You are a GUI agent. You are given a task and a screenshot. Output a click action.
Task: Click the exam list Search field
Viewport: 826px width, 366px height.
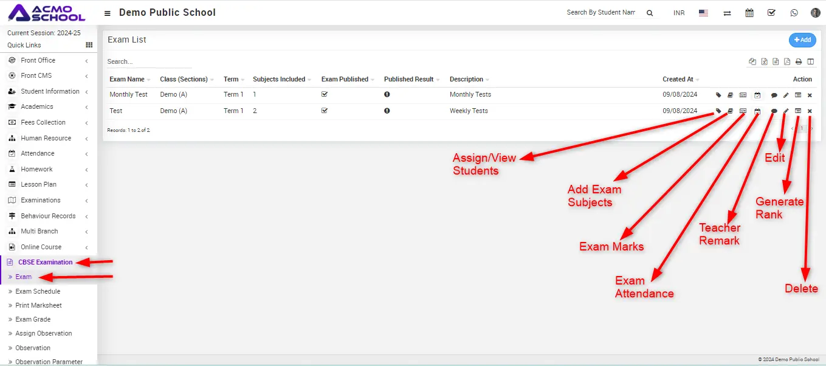(148, 61)
